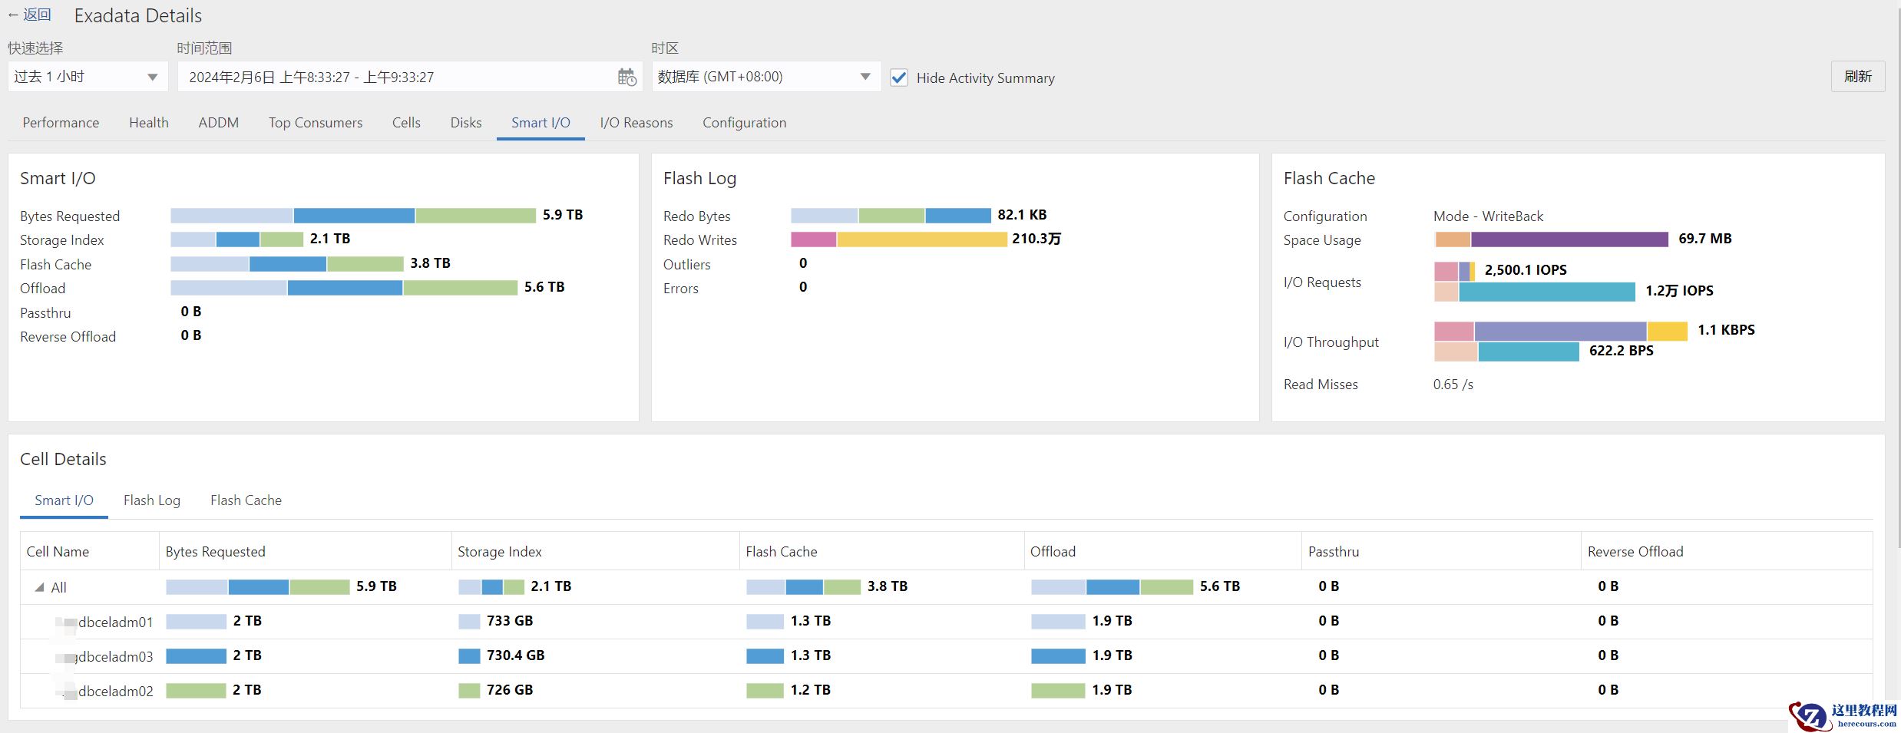Select the dbceladm01 cell row
Screen dimensions: 1901x733
click(x=115, y=622)
